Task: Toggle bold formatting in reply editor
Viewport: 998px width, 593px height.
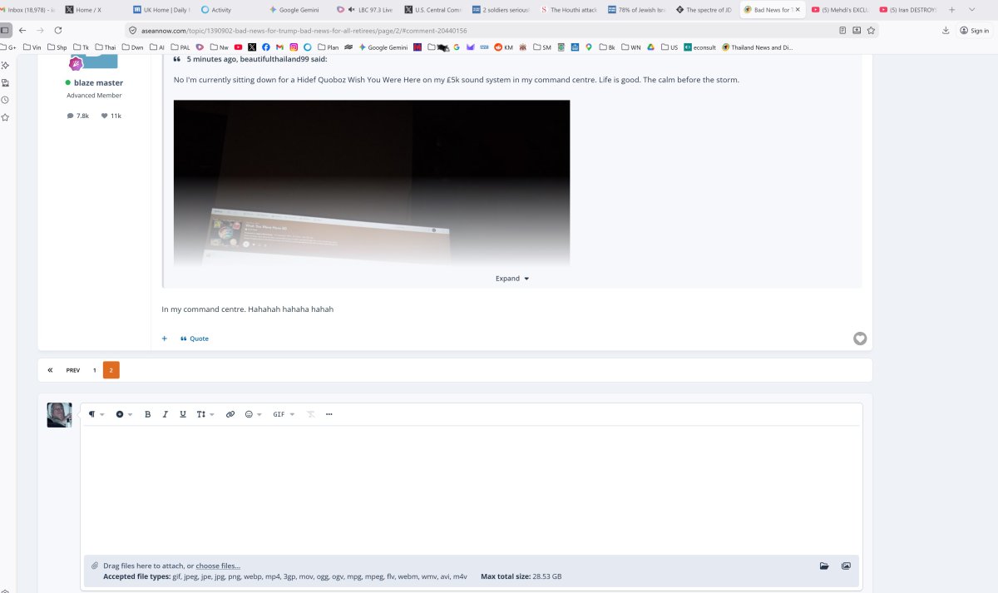Action: tap(148, 414)
